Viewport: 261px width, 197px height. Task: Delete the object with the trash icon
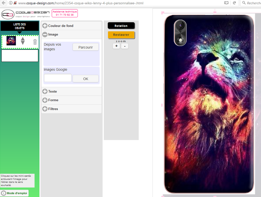coord(35,42)
